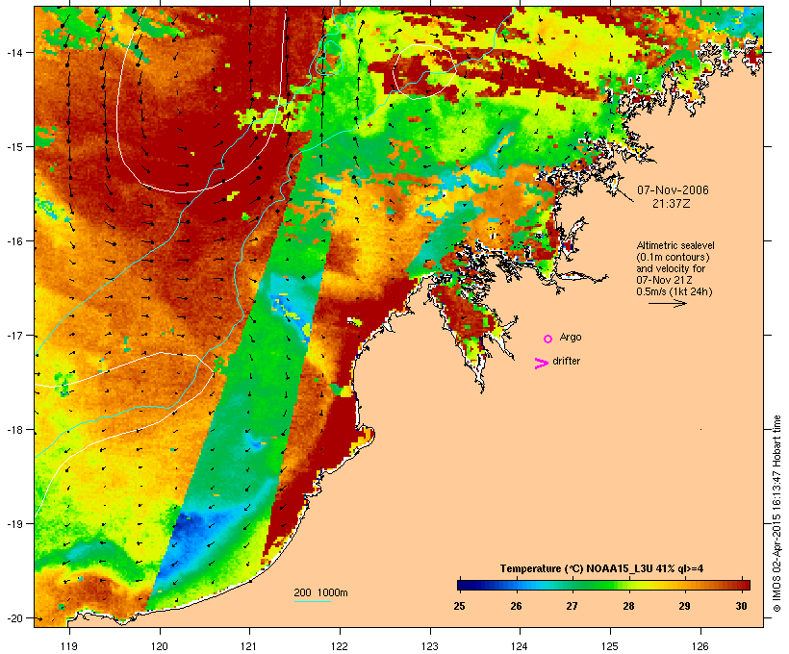Image resolution: width=789 pixels, height=654 pixels.
Task: Click the longitude label 121
Action: [x=249, y=646]
